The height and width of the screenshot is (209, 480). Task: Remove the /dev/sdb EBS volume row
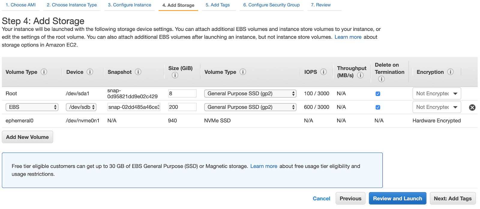point(472,107)
